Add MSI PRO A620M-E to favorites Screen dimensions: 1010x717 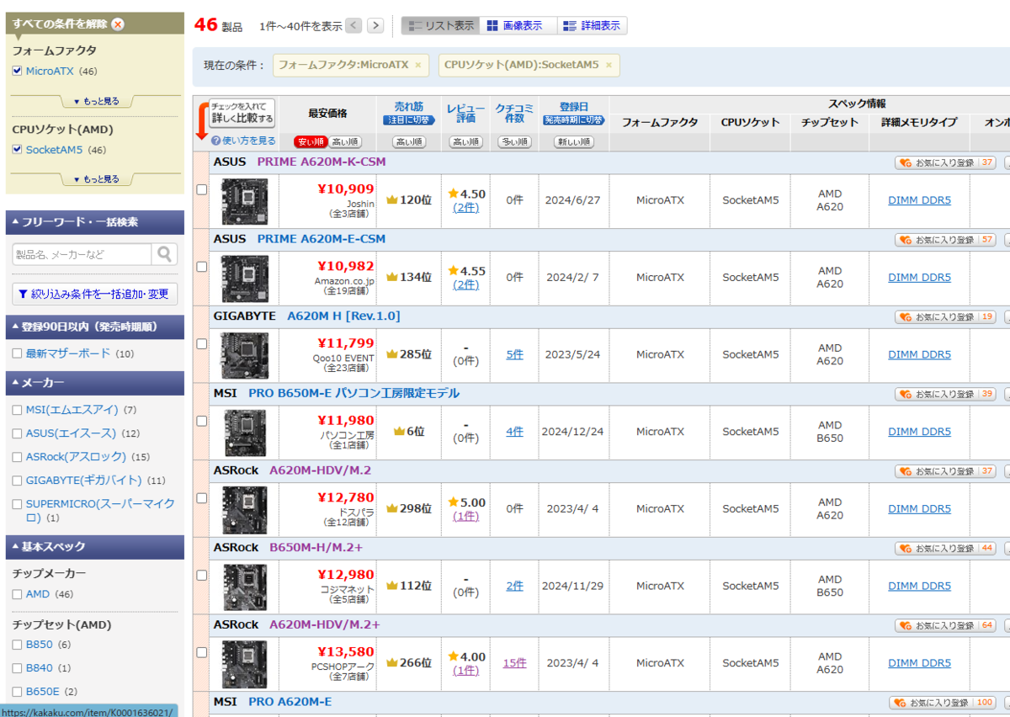(x=943, y=703)
